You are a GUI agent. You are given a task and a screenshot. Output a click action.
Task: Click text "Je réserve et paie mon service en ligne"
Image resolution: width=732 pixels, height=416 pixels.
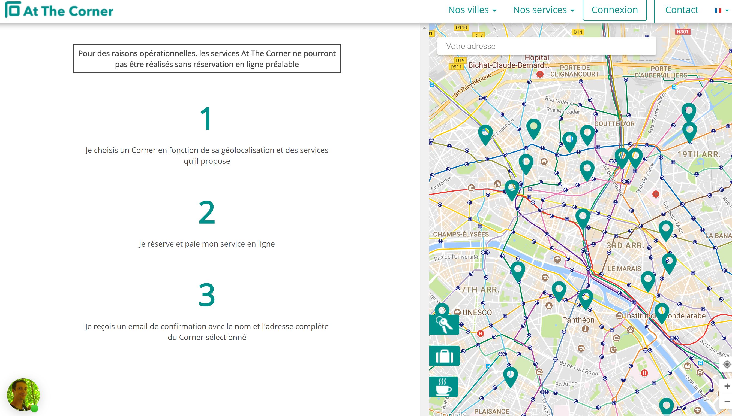tap(207, 244)
